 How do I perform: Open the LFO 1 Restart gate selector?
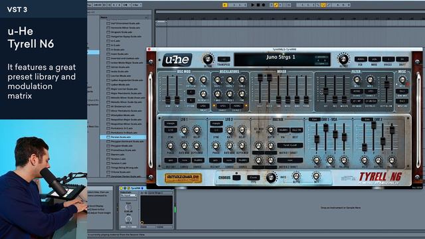tap(171, 161)
